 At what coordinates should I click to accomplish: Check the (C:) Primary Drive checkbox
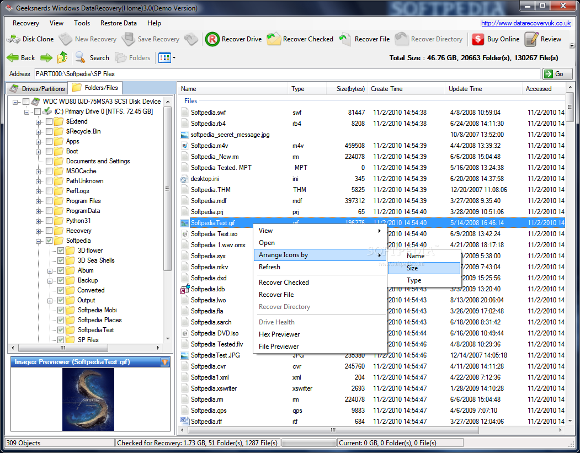click(x=38, y=111)
